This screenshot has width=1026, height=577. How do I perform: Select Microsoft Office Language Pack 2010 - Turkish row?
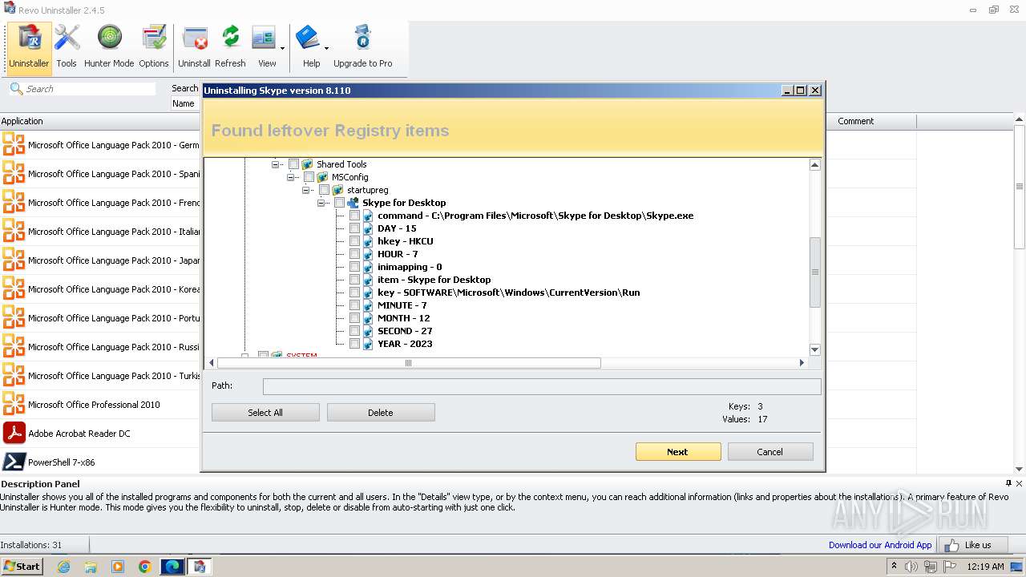click(100, 376)
